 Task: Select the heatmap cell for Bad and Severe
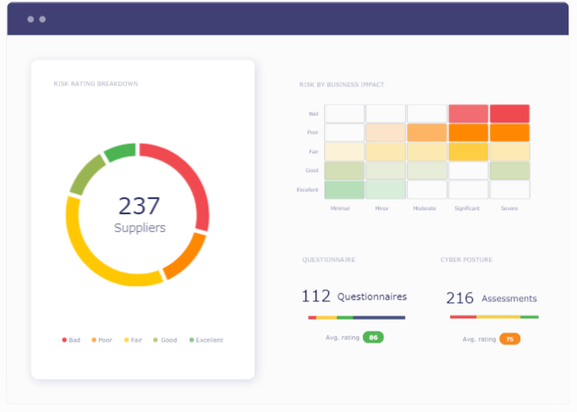[x=509, y=113]
